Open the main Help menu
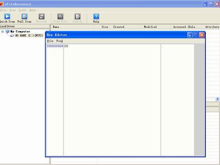220x165 pixels. click(x=33, y=10)
